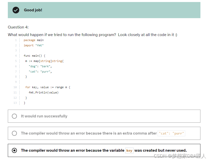Click the 'func main() {' code line

coord(35,56)
